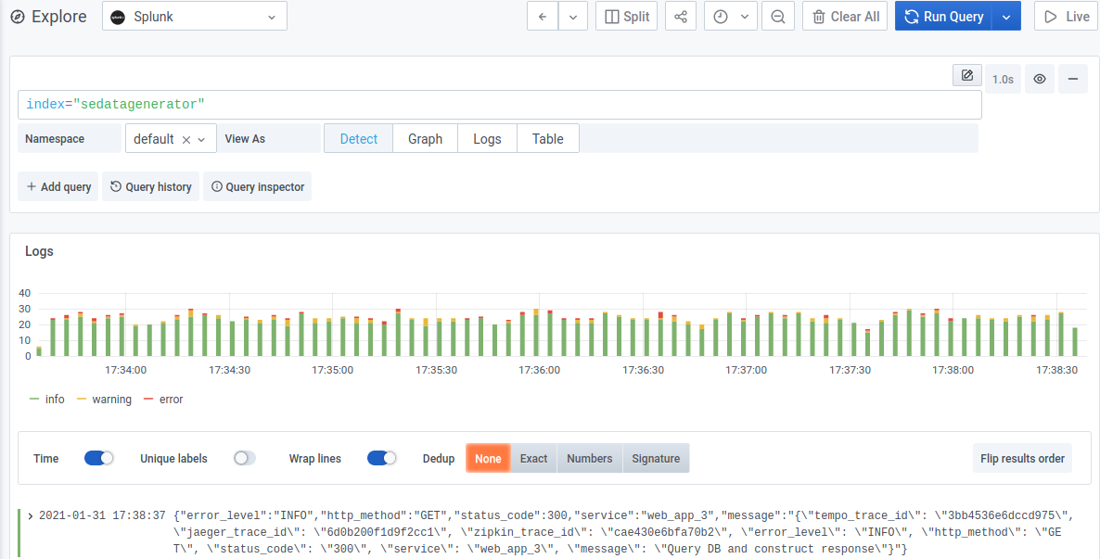Split the Explore view
This screenshot has height=559, width=1100.
click(626, 16)
